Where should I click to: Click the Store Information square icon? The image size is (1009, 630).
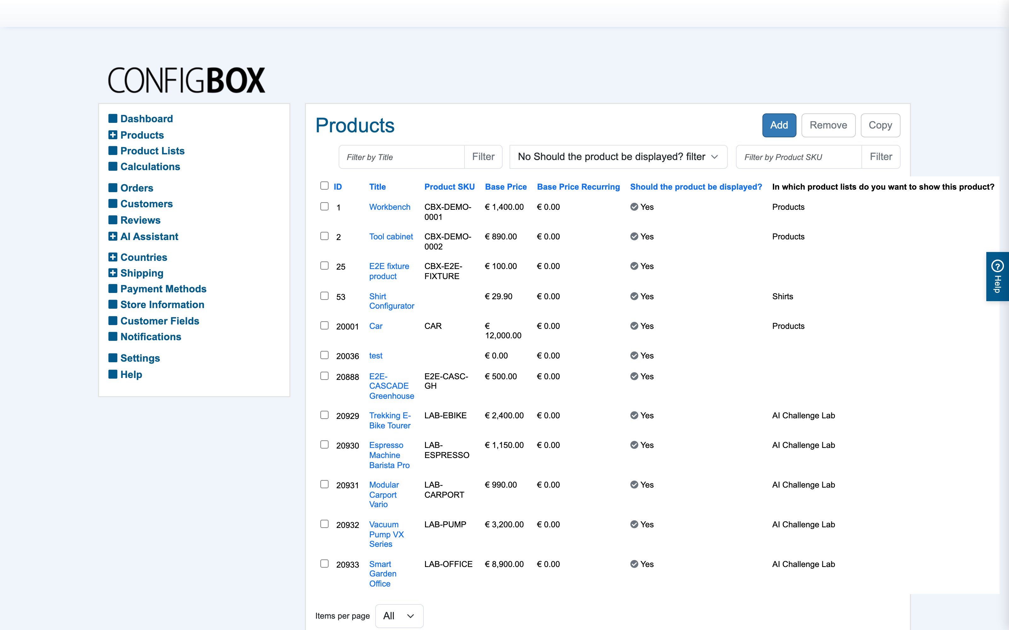coord(113,305)
